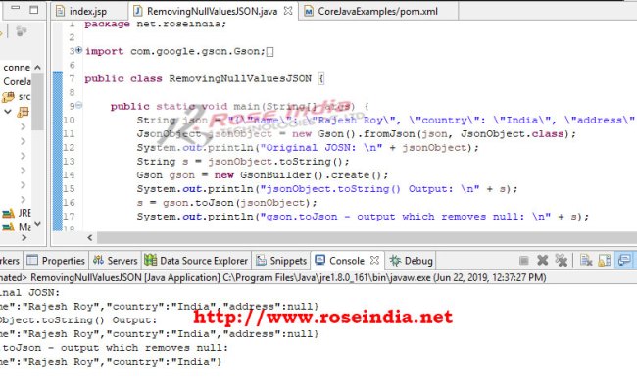
Task: Click the explorer tree scroll-down arrow
Action: click(x=37, y=224)
